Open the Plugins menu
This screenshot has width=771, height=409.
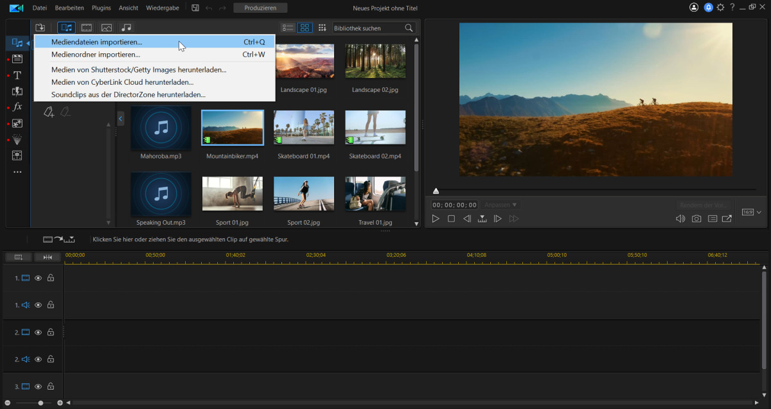[x=101, y=8]
